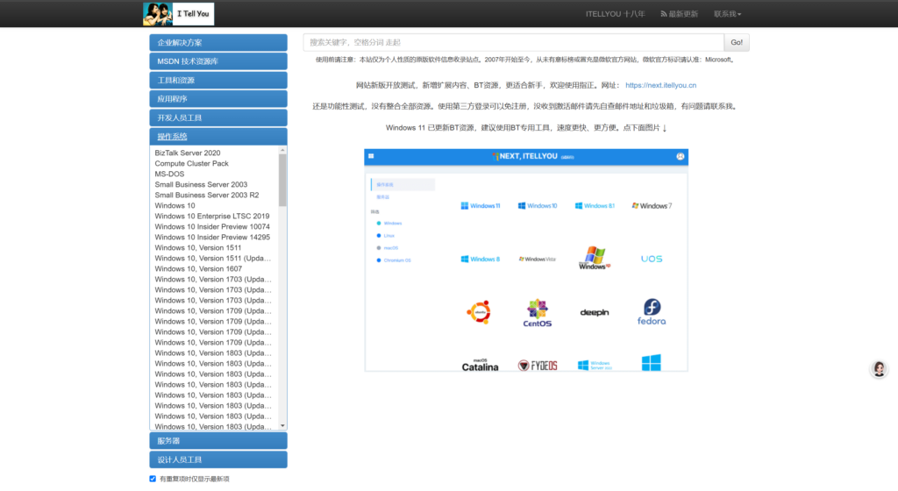Select the plain Windows 10 entry

[x=175, y=206]
